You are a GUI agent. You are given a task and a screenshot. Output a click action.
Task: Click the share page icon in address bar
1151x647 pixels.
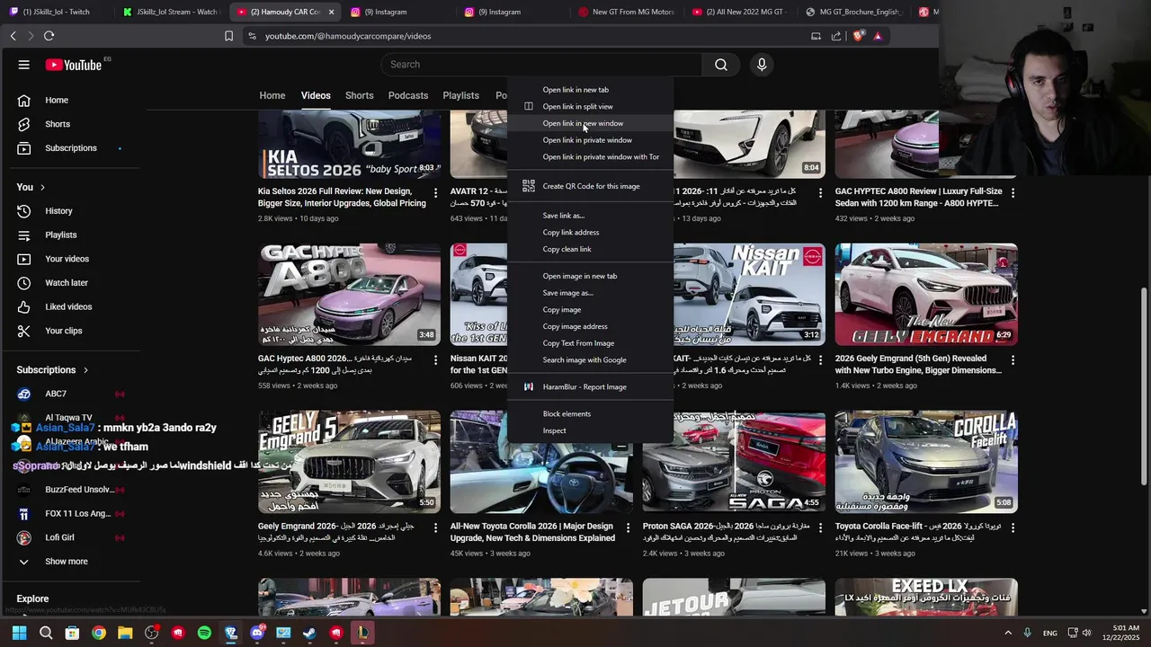tap(836, 36)
